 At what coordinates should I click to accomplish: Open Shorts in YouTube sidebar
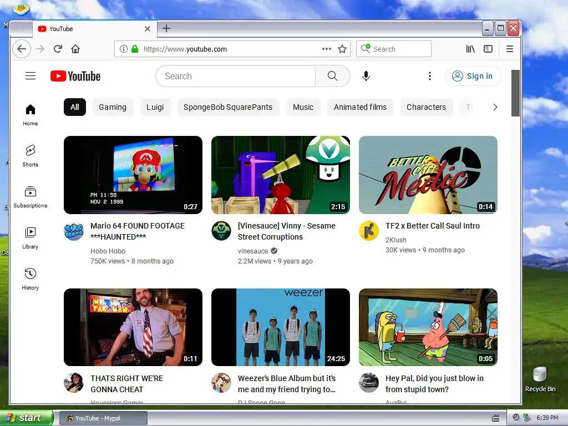pyautogui.click(x=31, y=156)
